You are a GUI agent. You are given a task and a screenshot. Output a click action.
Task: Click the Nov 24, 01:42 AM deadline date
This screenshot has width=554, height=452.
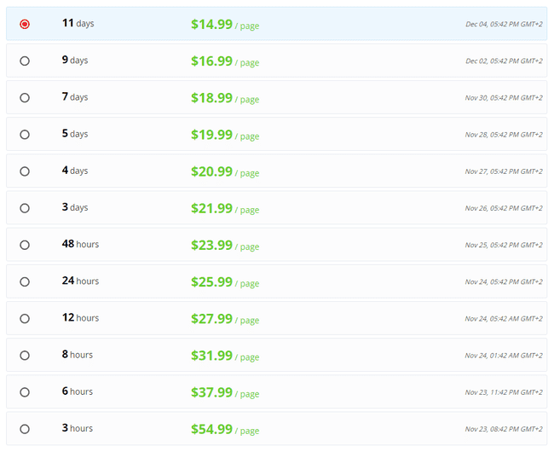504,355
